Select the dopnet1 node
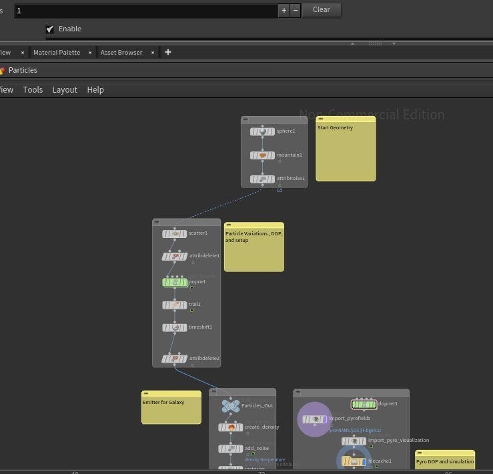 364,404
